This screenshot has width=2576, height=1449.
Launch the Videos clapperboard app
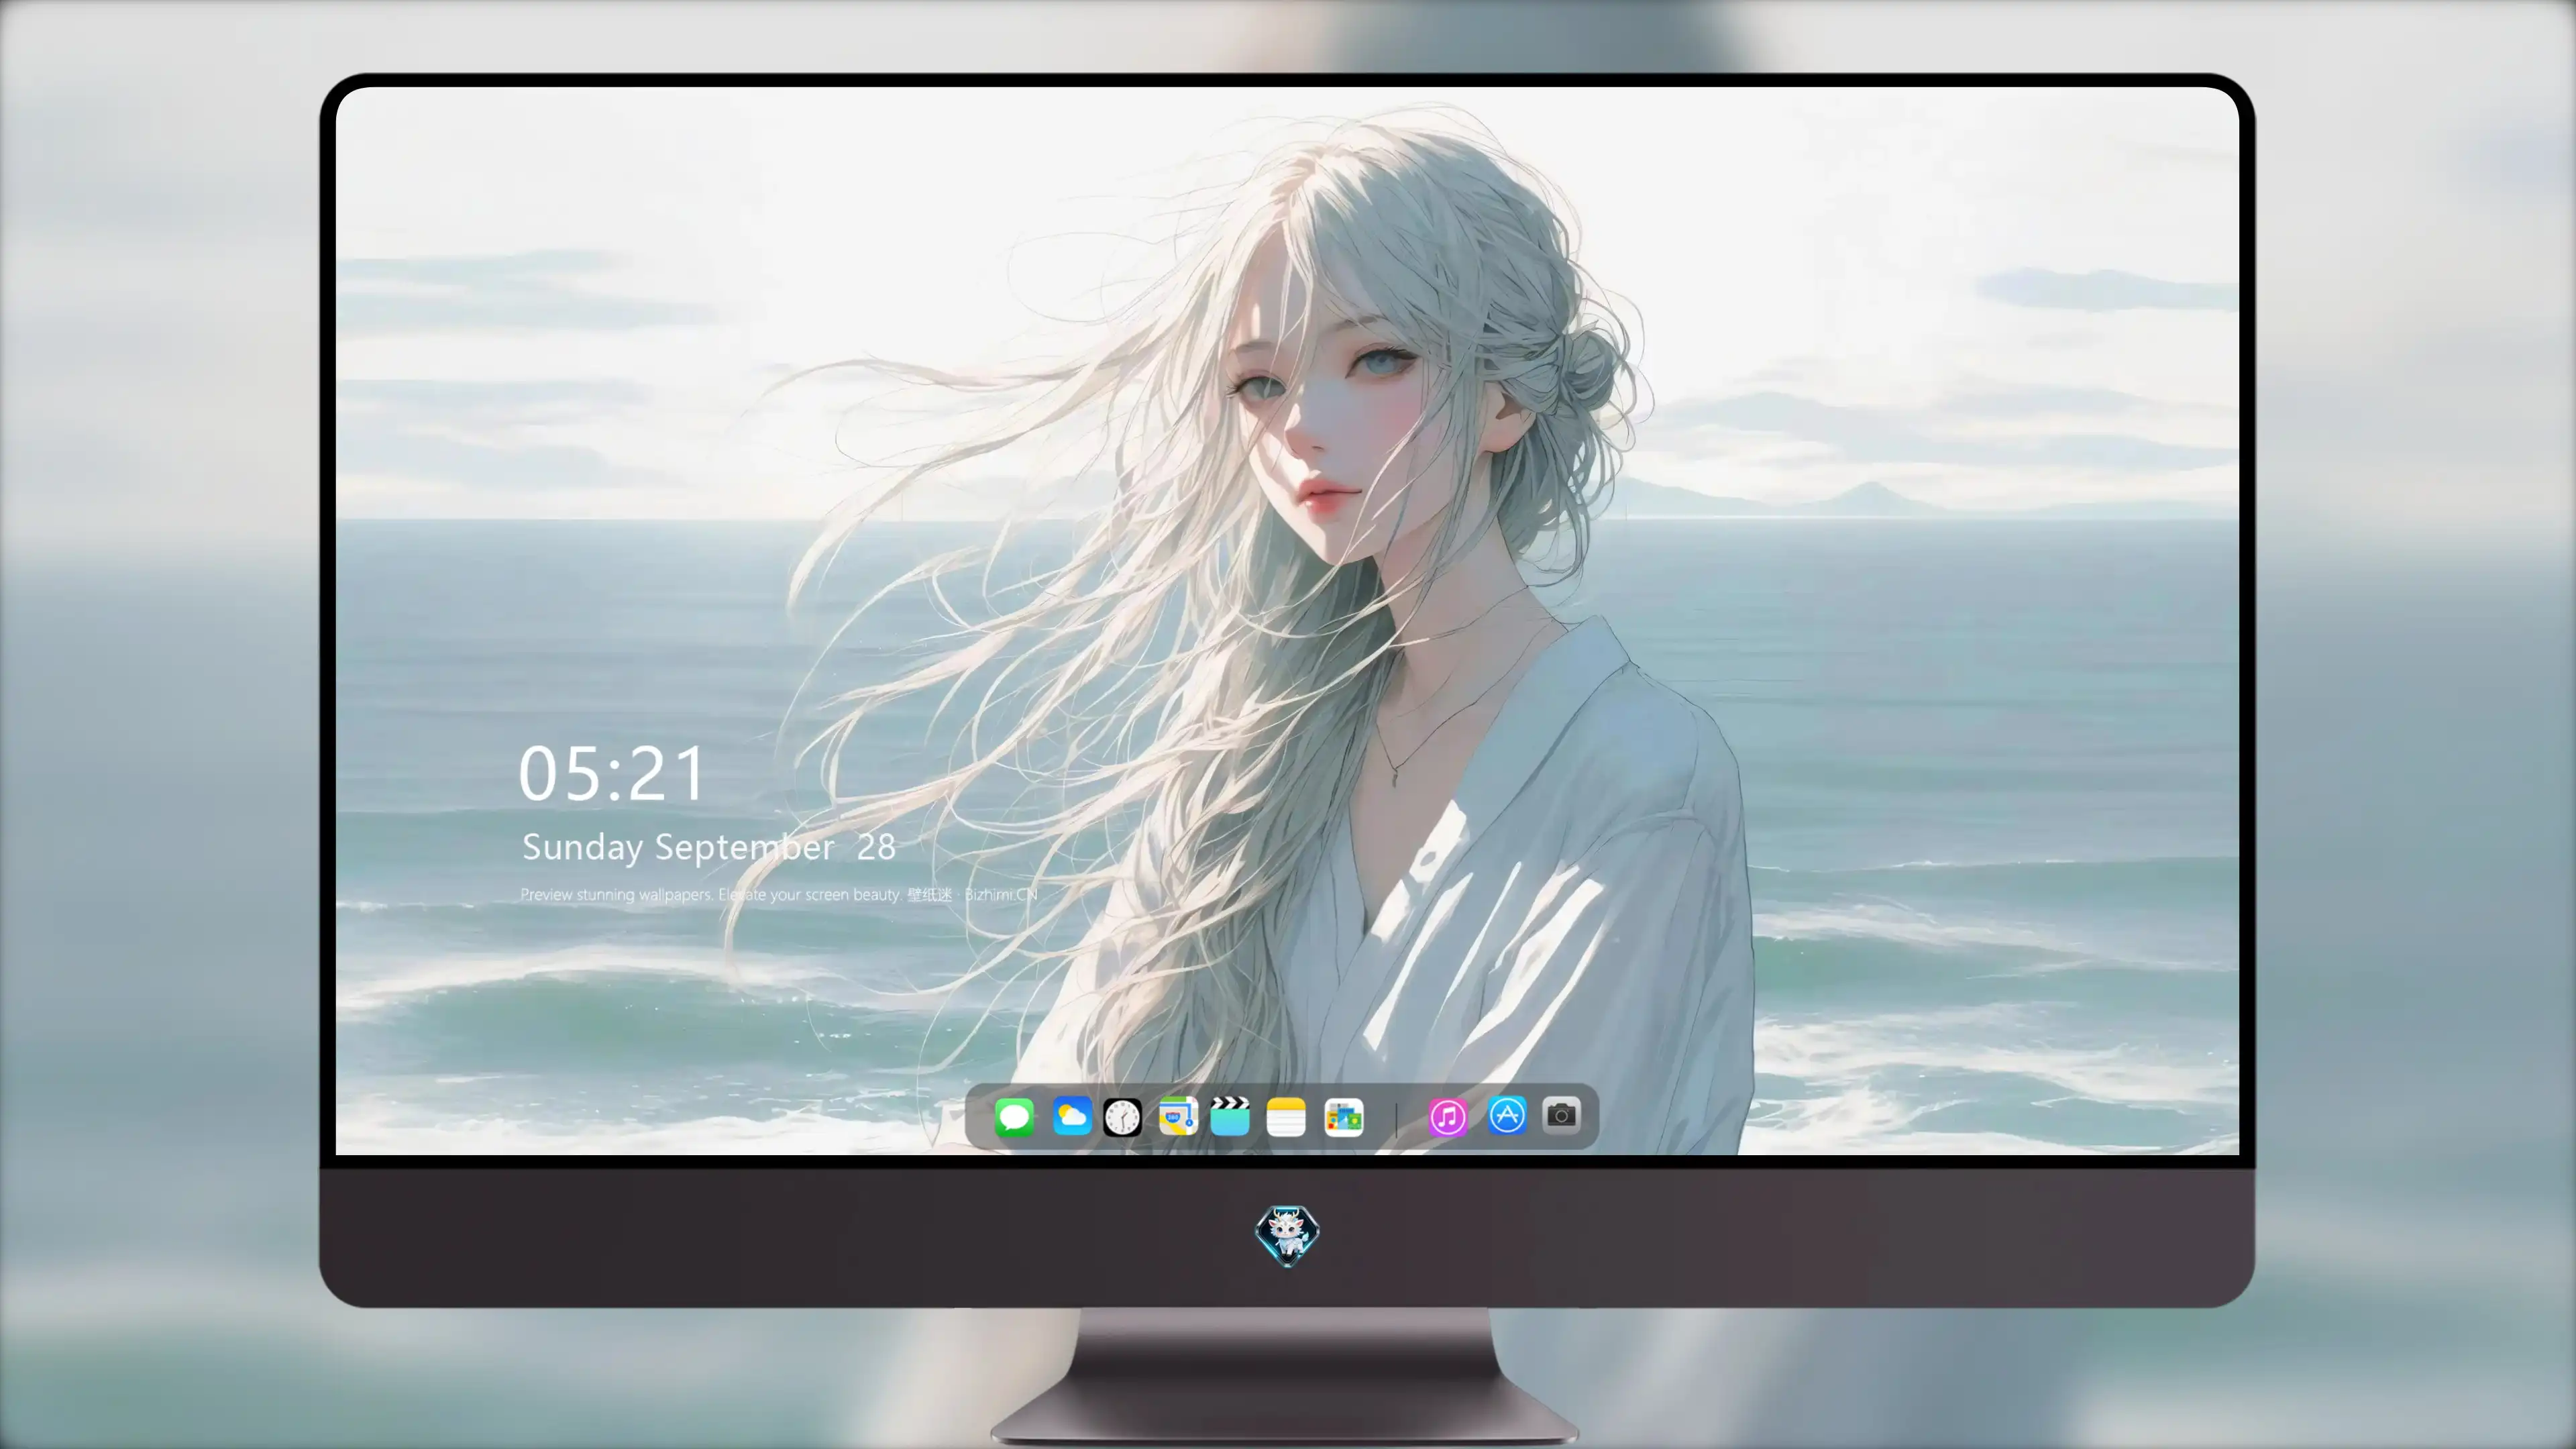[x=1230, y=1116]
